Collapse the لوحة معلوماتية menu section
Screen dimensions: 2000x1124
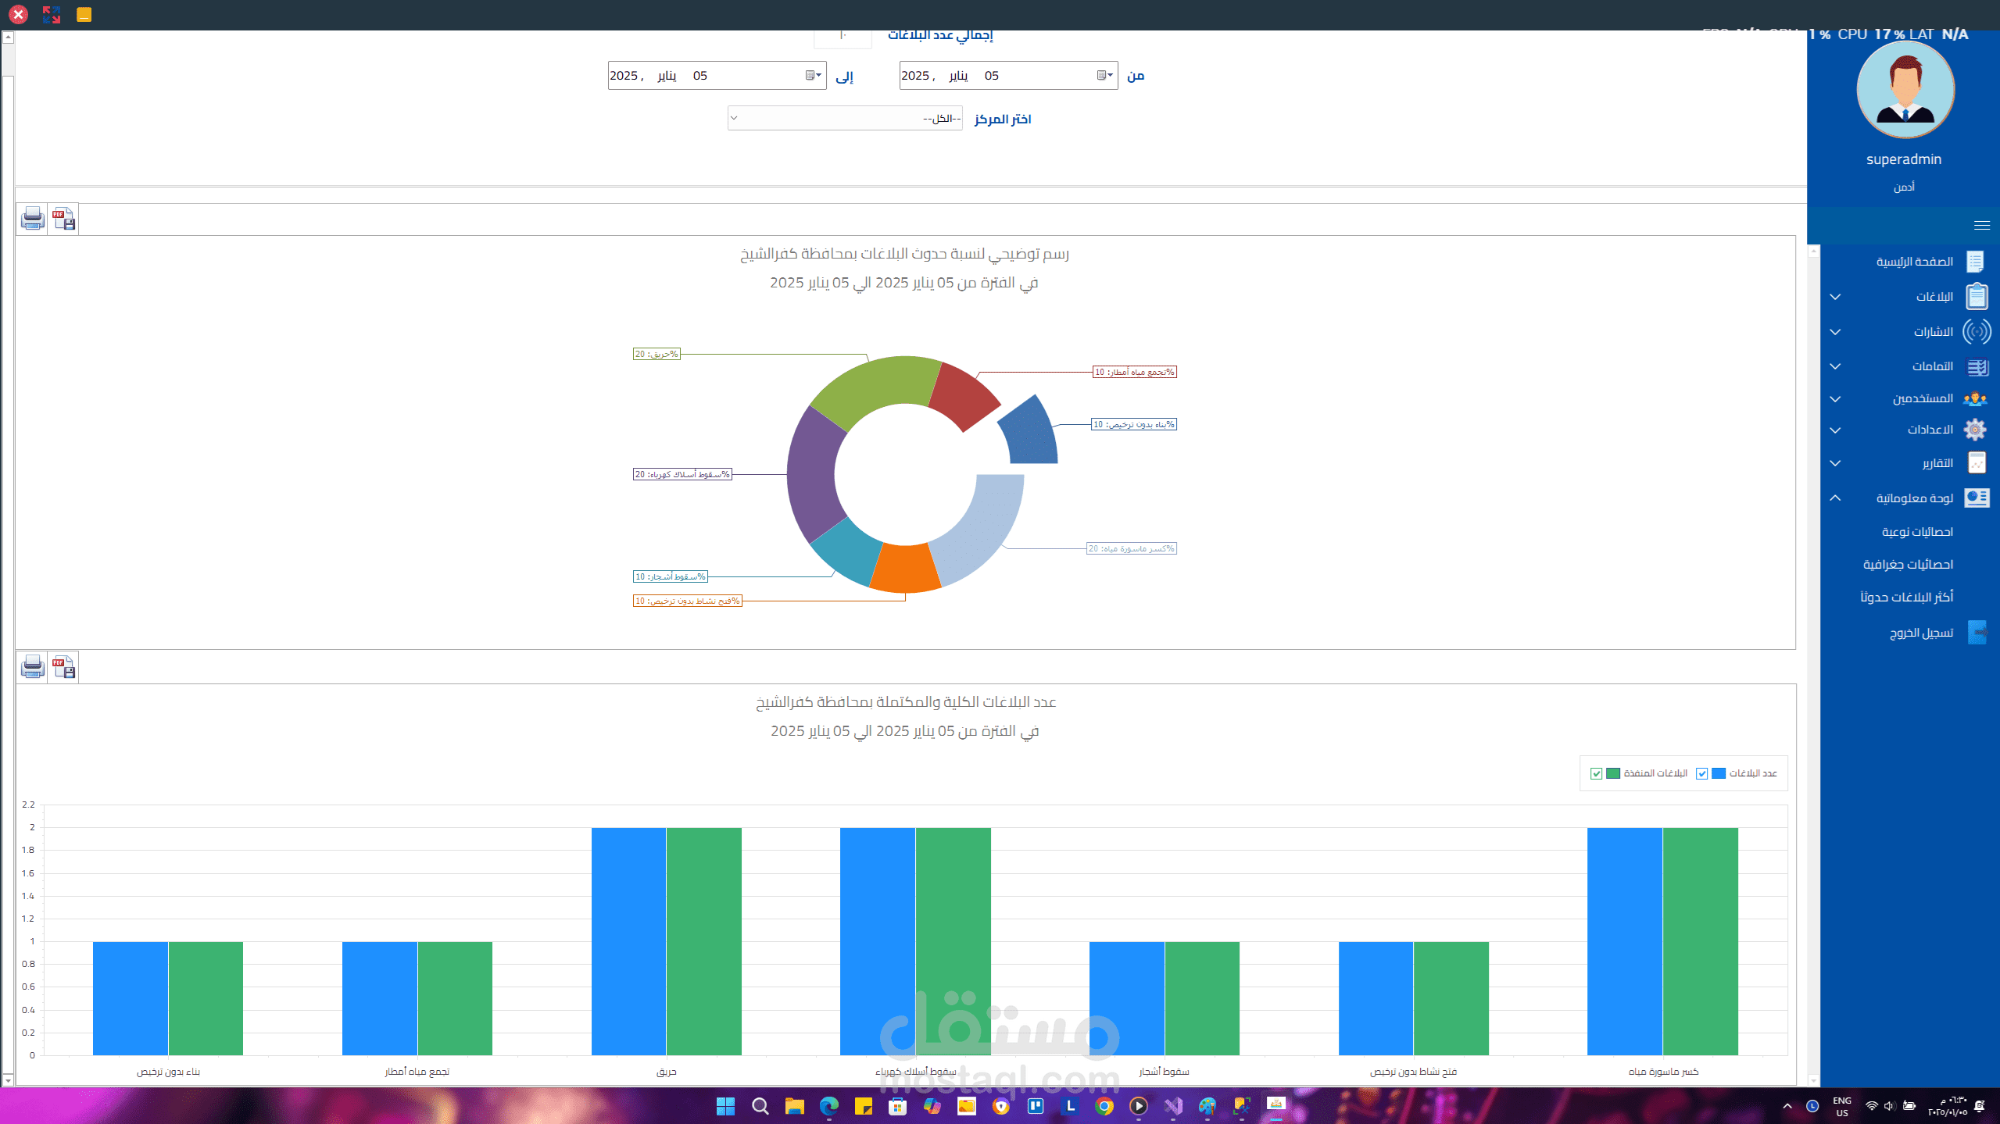1835,498
